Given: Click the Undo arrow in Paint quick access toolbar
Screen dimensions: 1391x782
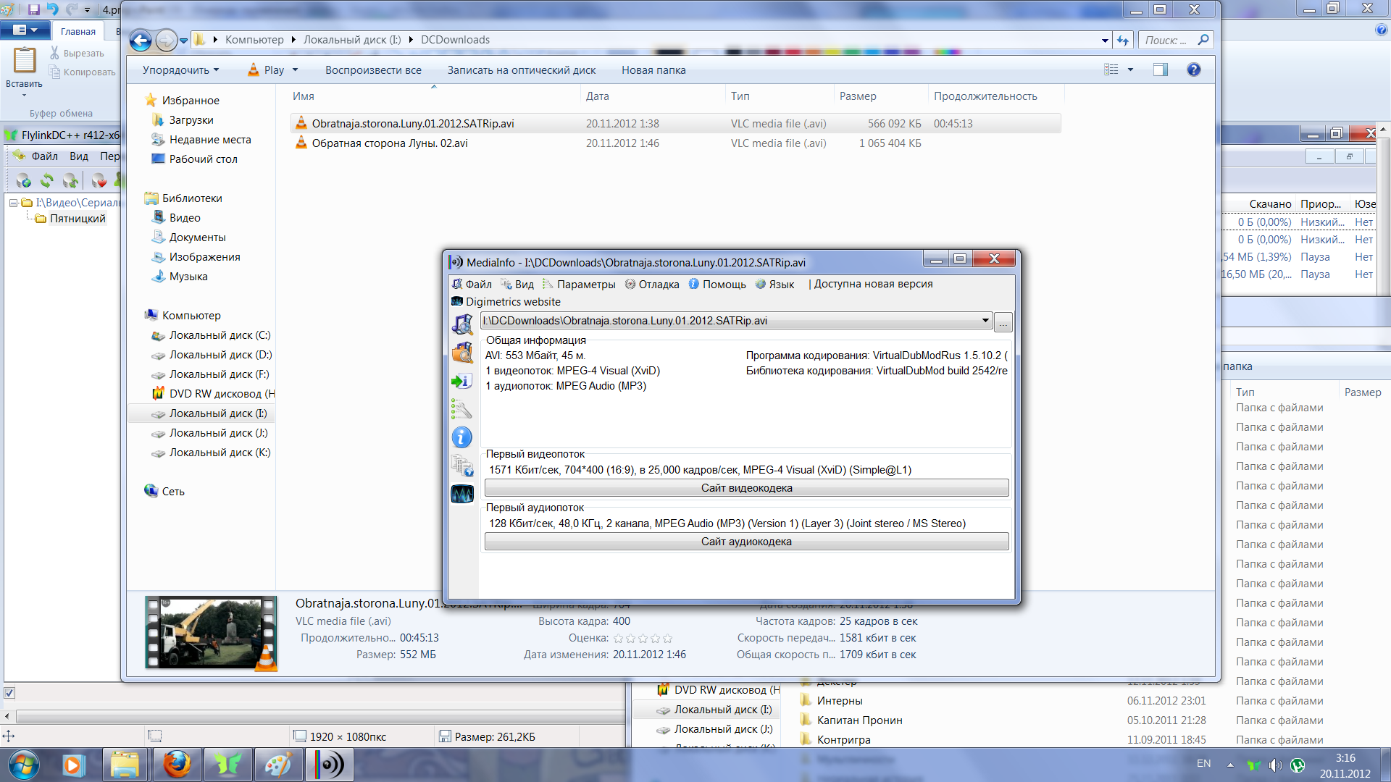Looking at the screenshot, I should coord(52,9).
